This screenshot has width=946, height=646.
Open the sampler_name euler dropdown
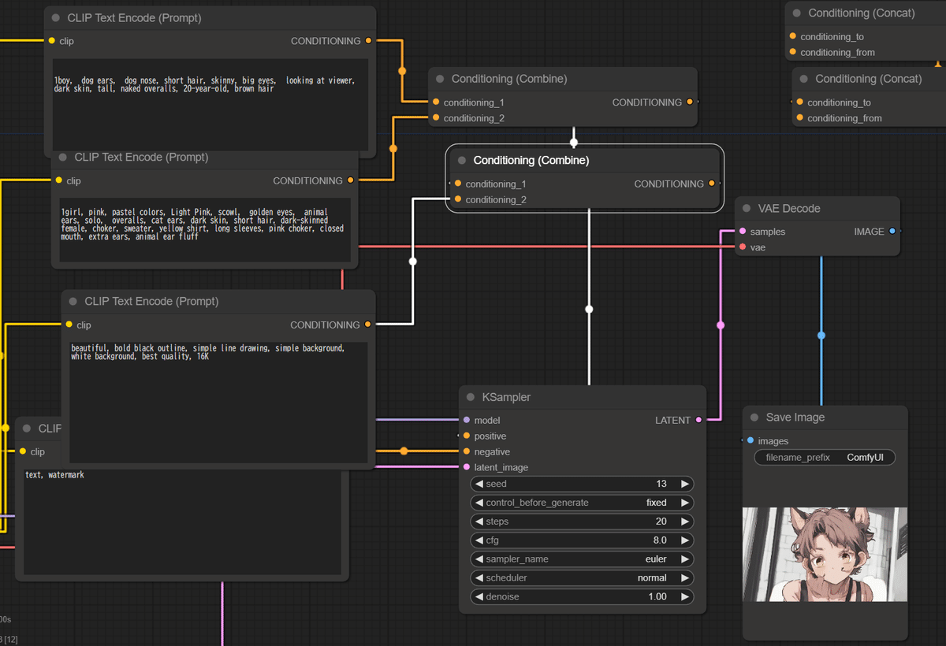click(x=582, y=559)
